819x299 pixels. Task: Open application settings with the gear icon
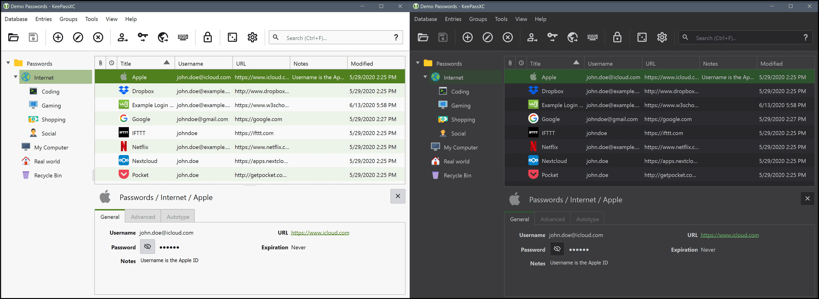[x=252, y=37]
